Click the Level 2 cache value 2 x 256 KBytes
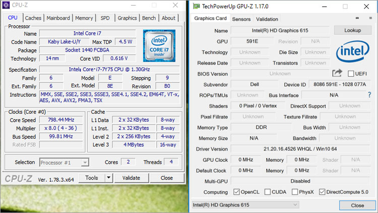Viewport: 378px width, 213px height. 134,136
